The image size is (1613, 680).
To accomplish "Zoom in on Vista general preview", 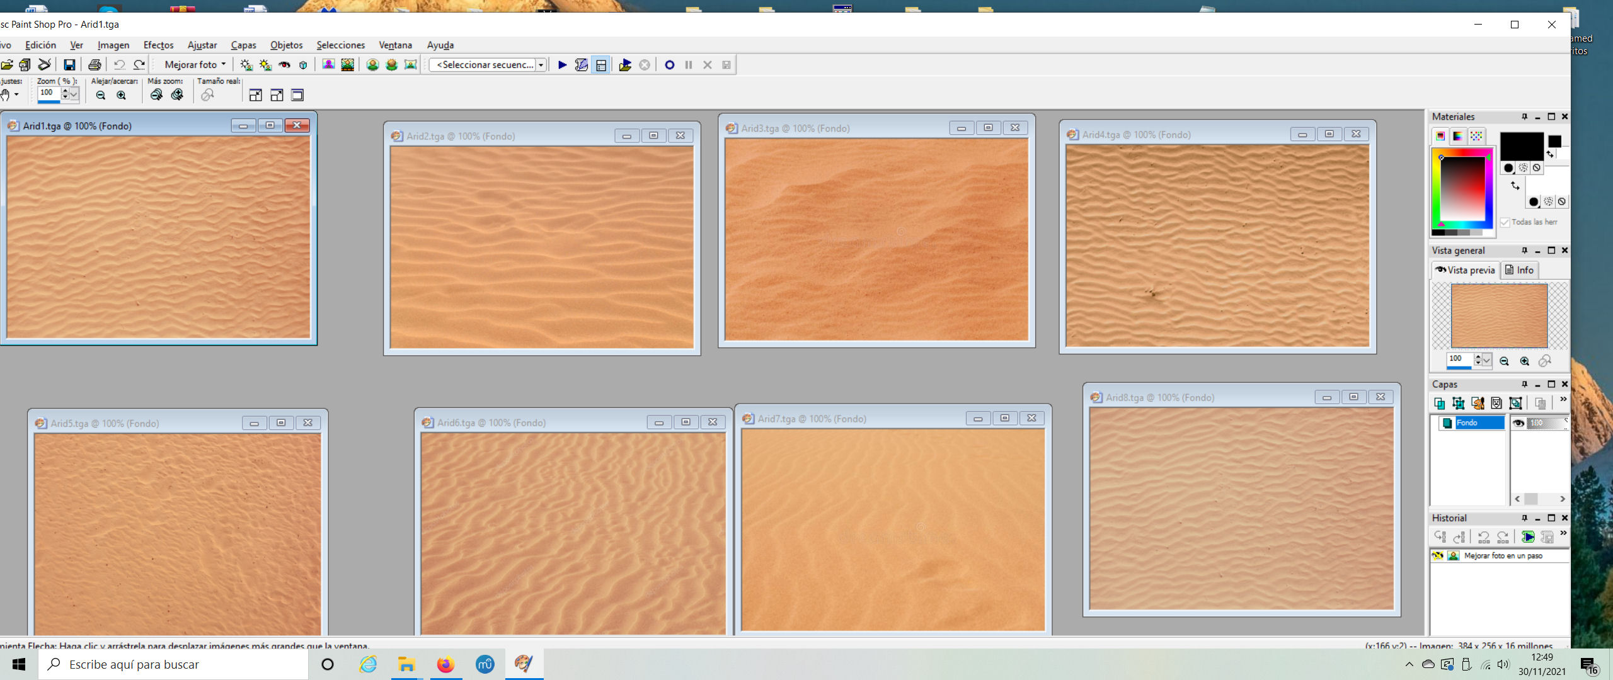I will tap(1525, 361).
